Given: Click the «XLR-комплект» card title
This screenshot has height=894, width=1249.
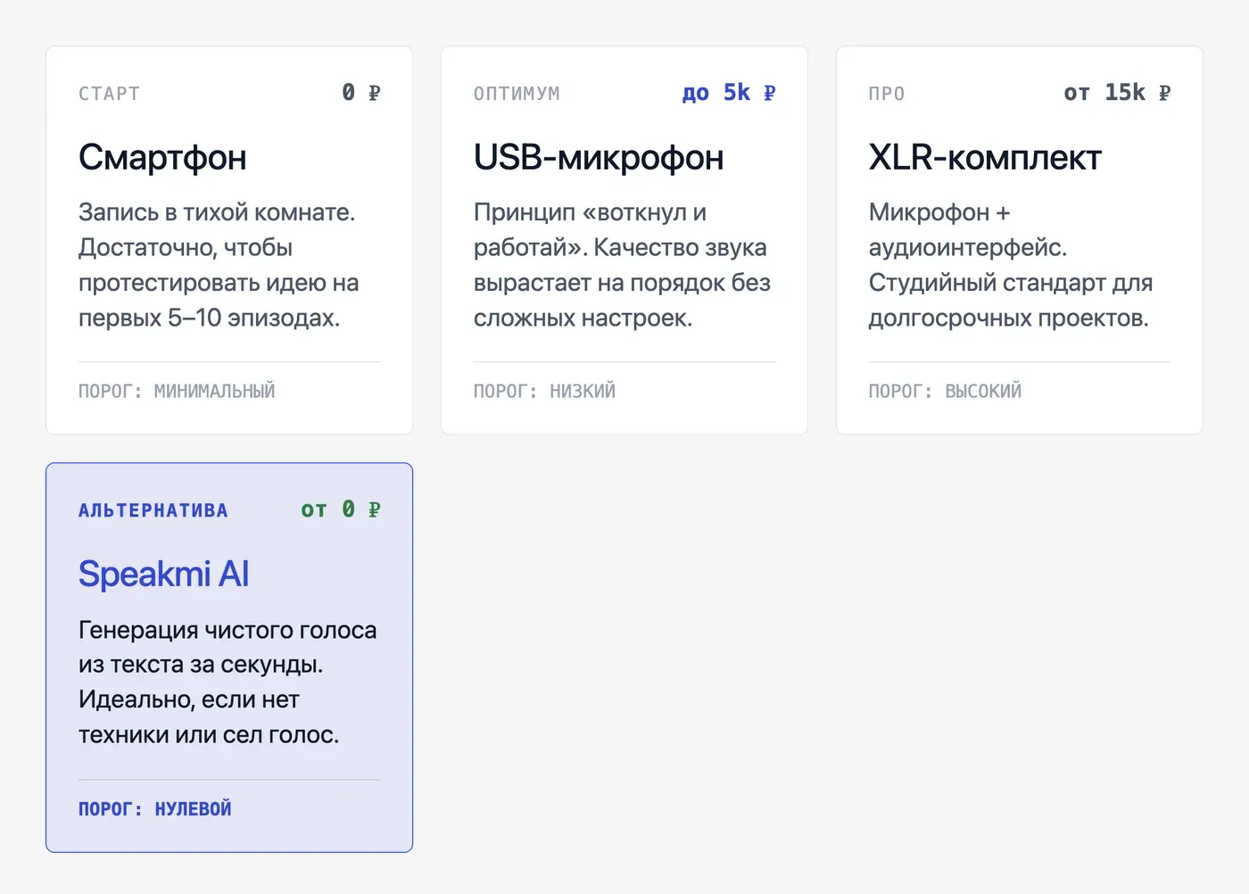Looking at the screenshot, I should point(985,158).
